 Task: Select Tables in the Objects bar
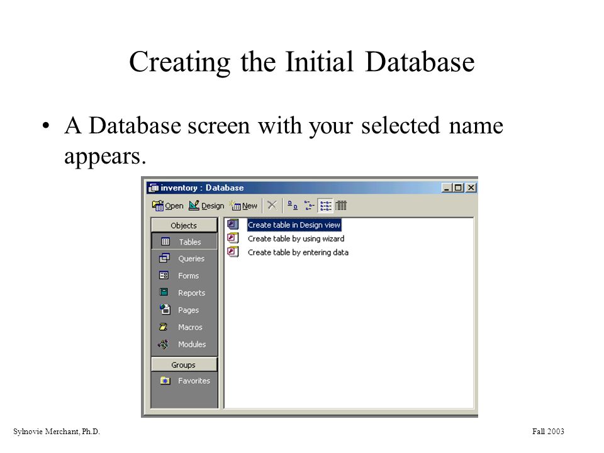coord(184,242)
